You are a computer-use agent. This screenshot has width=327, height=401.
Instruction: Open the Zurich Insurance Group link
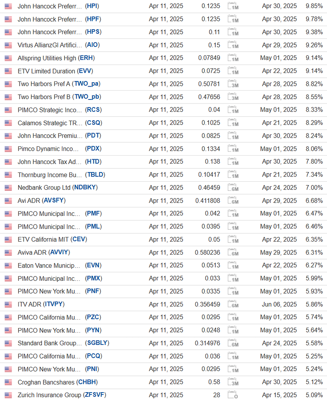49,395
